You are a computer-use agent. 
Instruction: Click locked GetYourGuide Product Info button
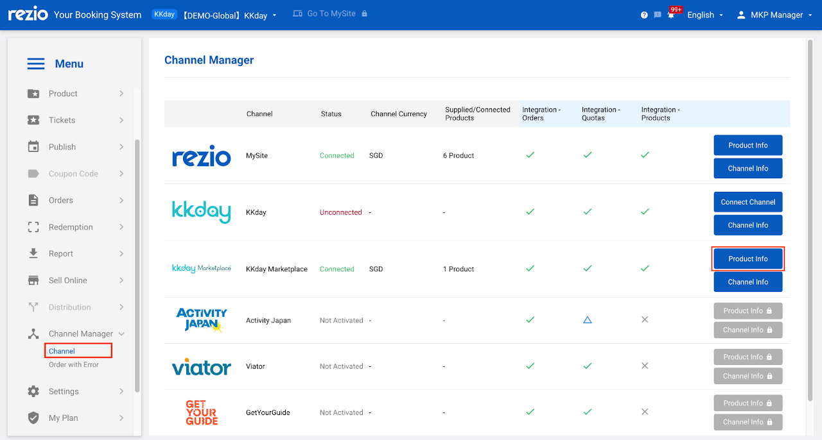[x=748, y=403]
